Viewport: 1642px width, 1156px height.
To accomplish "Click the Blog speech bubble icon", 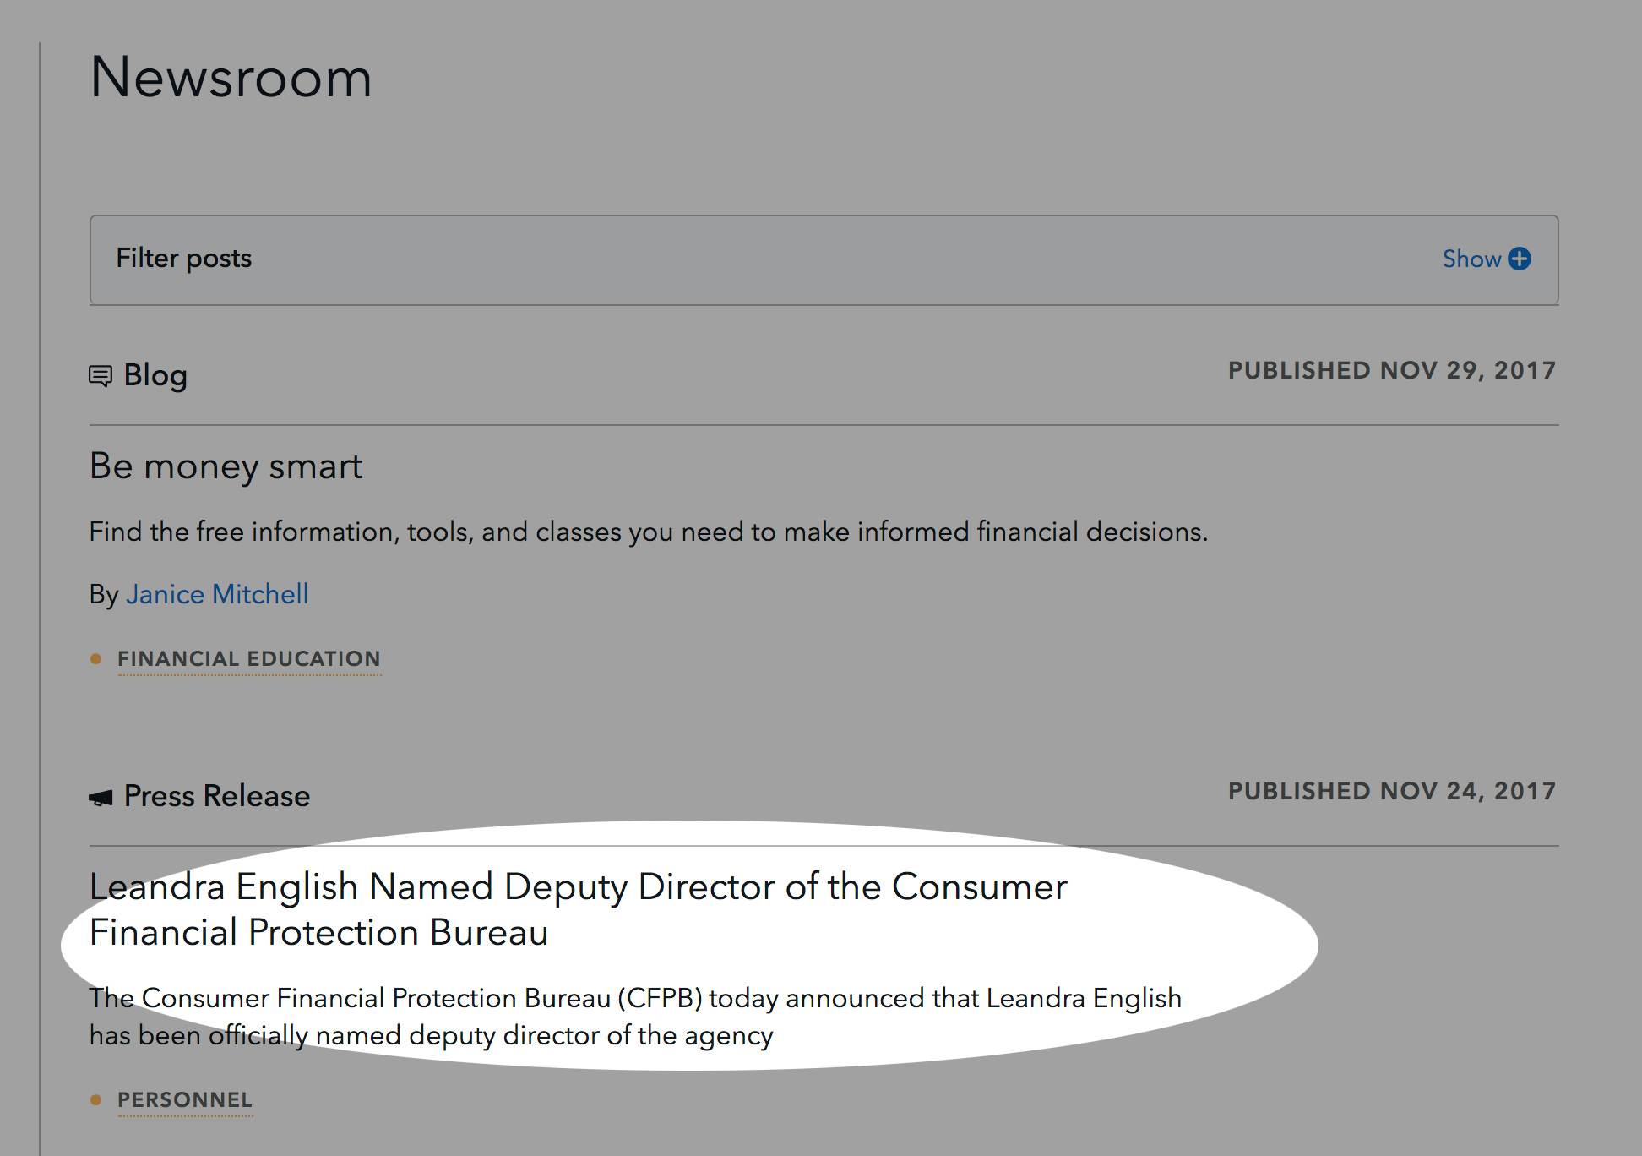I will click(x=101, y=375).
